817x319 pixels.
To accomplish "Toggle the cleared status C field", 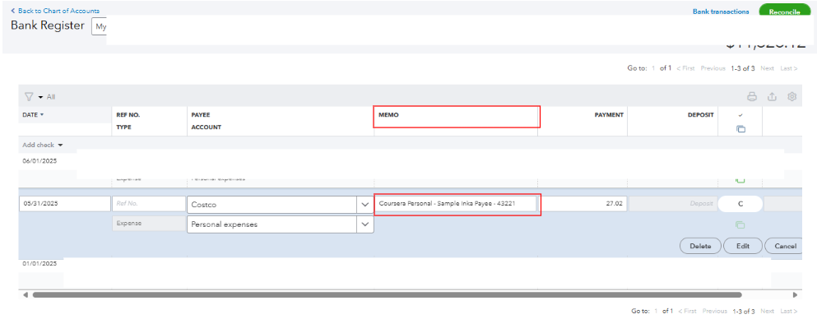I will [740, 204].
